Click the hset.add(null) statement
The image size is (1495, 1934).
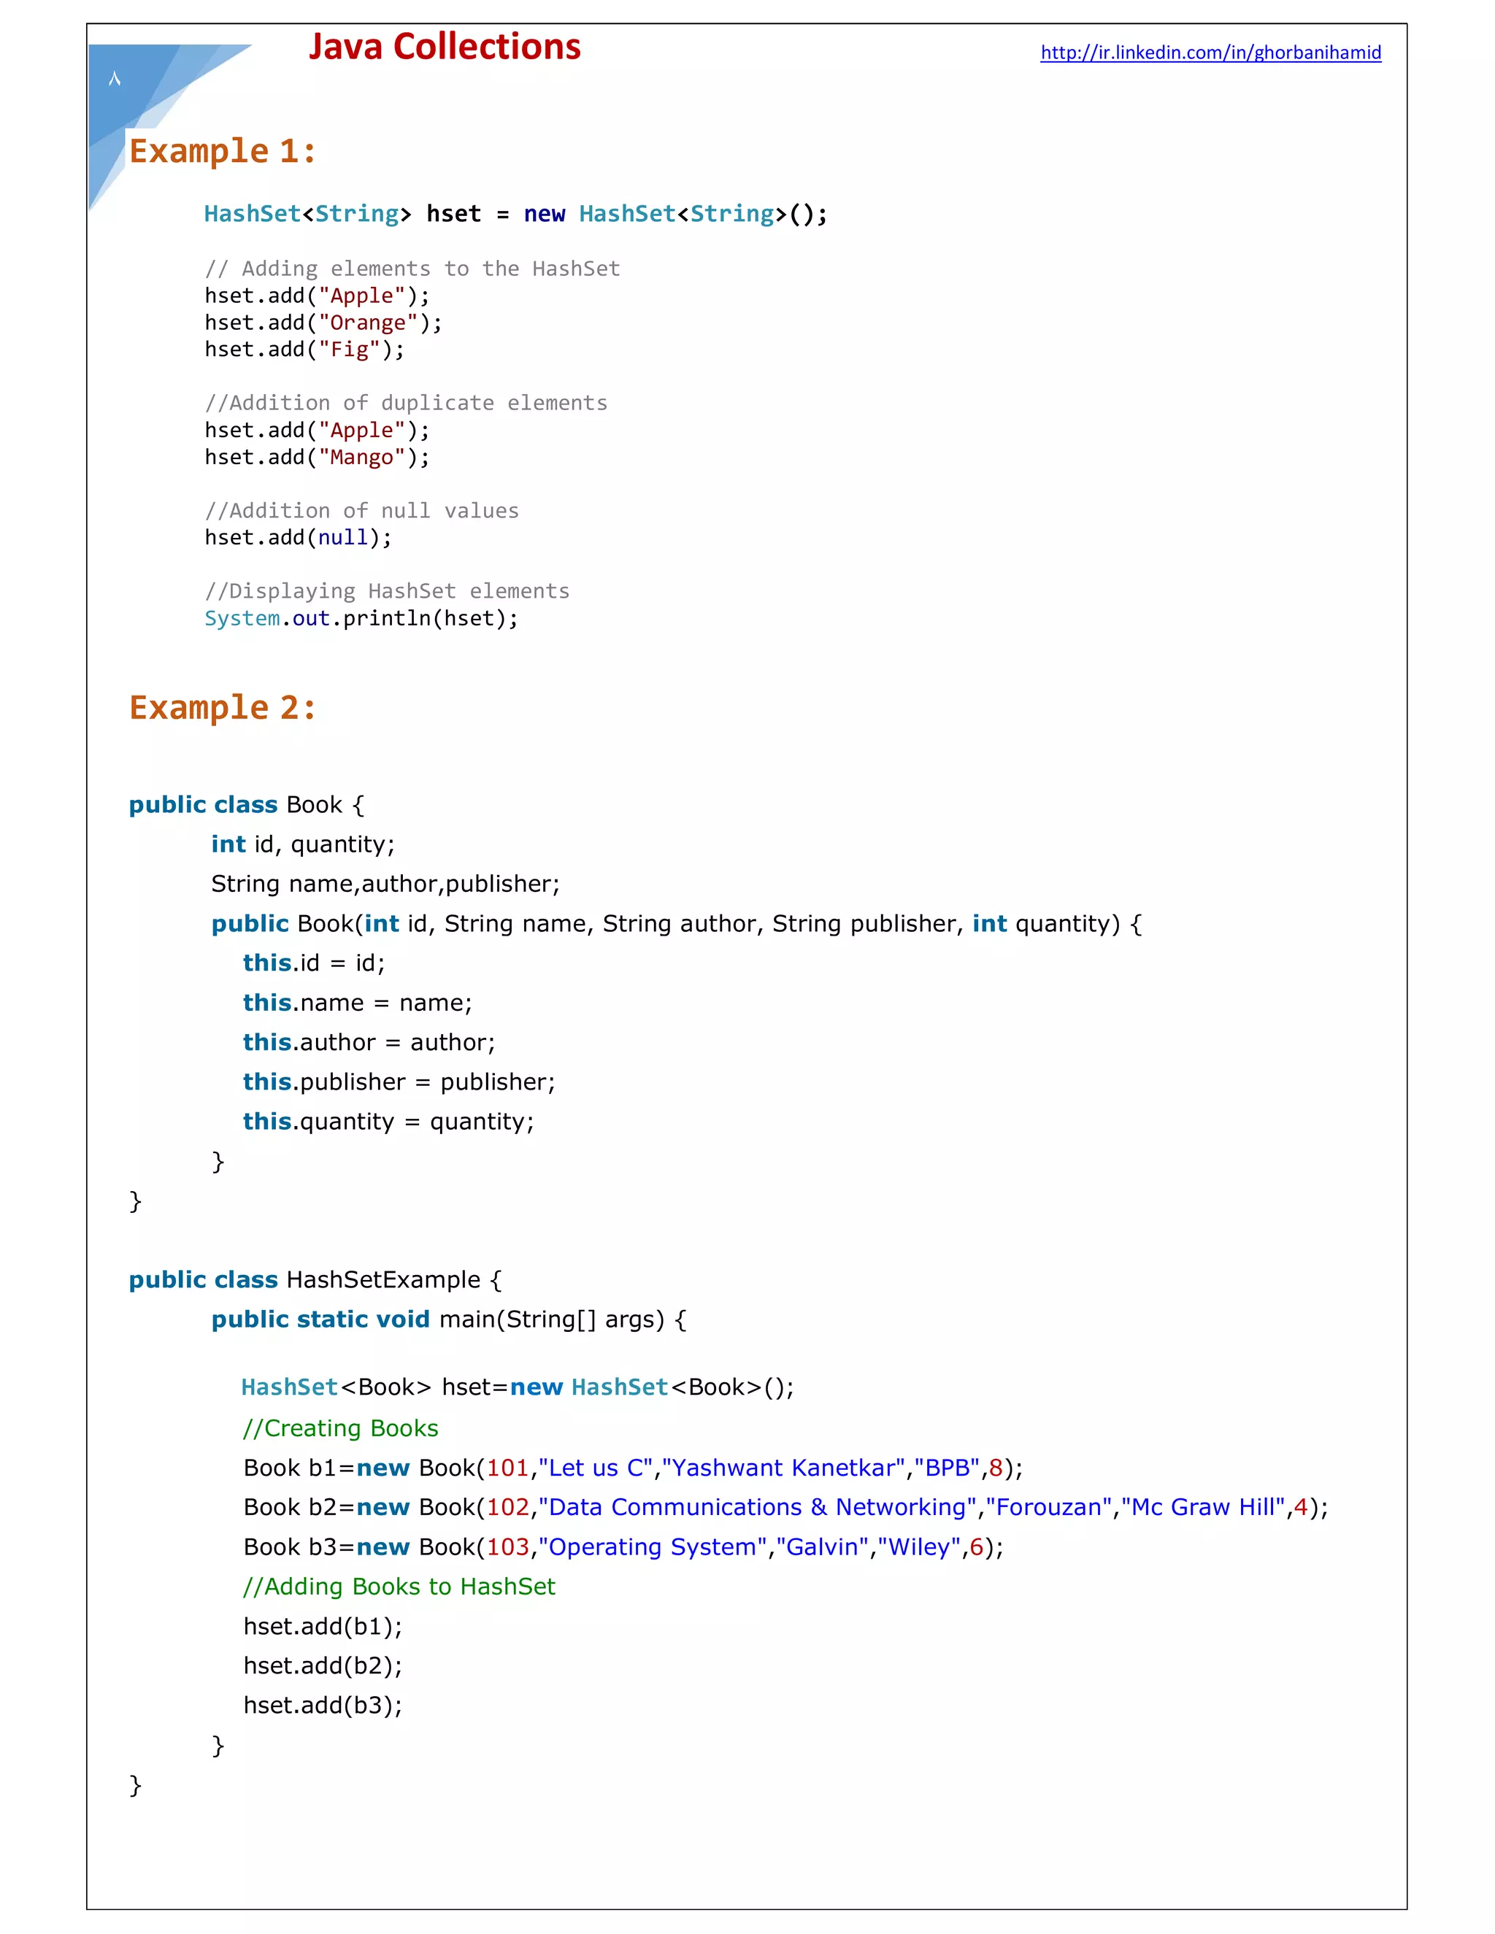click(298, 538)
